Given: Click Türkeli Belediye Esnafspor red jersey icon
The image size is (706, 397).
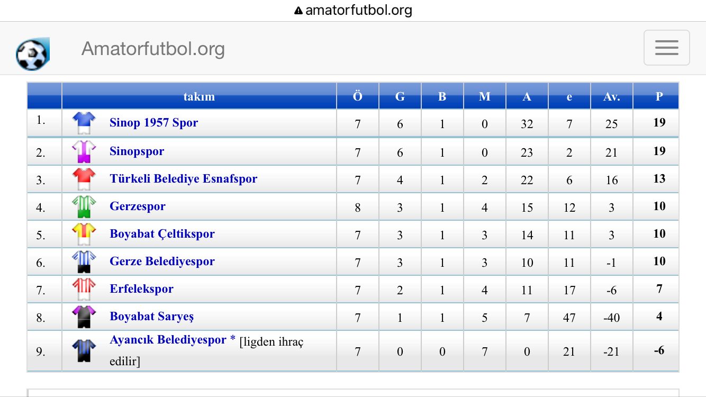Looking at the screenshot, I should (x=84, y=179).
